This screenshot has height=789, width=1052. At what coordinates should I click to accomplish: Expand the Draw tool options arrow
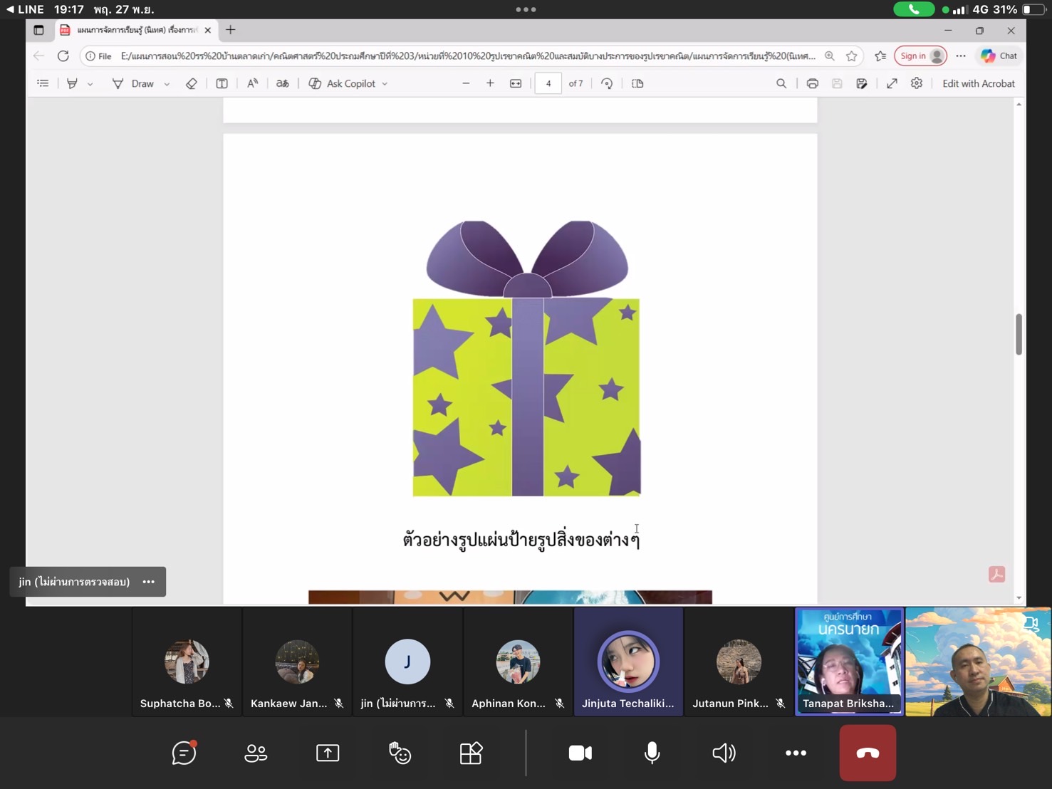(x=167, y=84)
